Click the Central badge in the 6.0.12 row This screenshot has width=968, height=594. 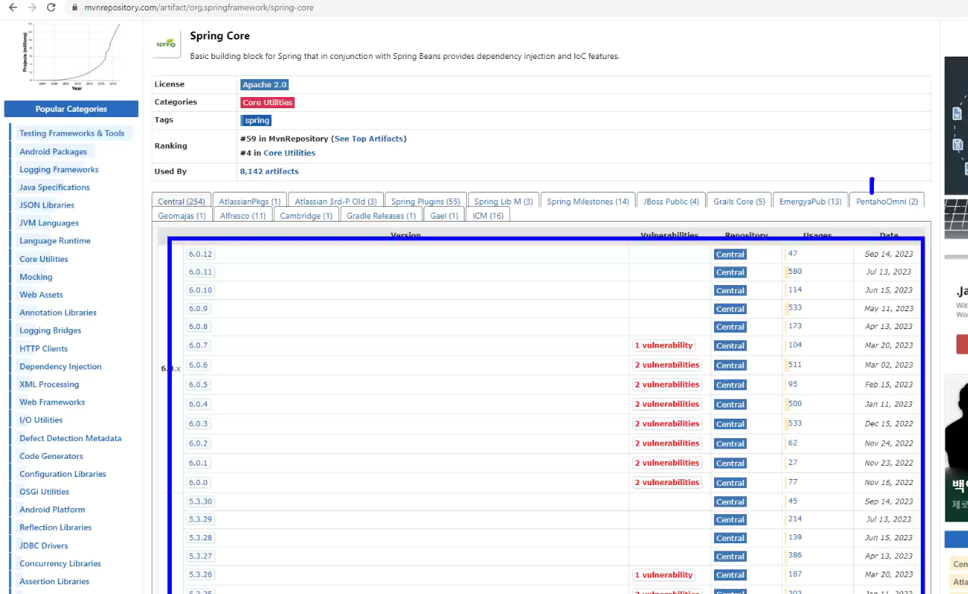point(730,254)
